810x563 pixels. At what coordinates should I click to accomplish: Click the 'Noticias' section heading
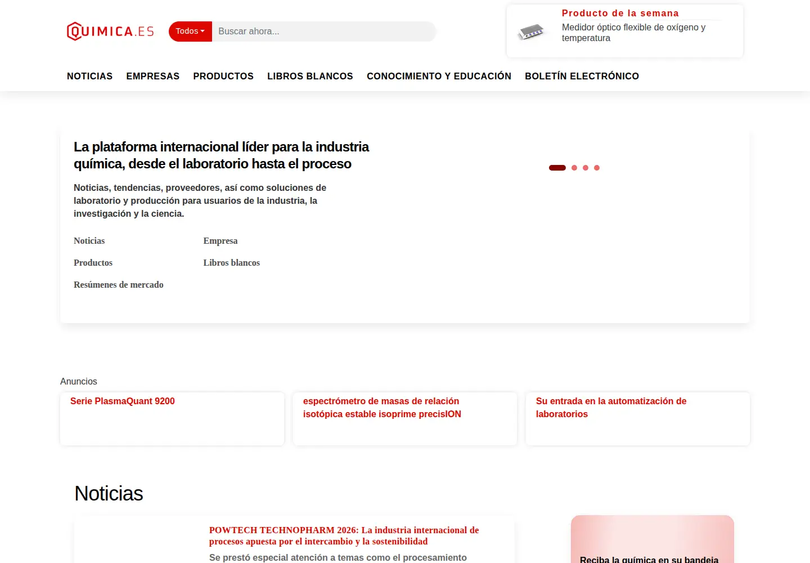109,493
